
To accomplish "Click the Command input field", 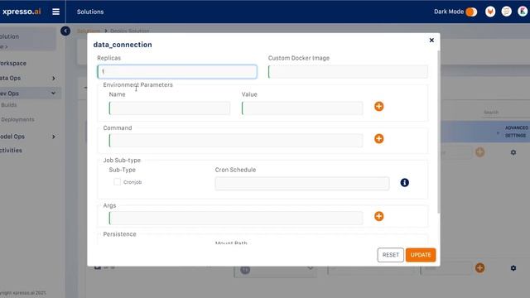I will (x=236, y=141).
